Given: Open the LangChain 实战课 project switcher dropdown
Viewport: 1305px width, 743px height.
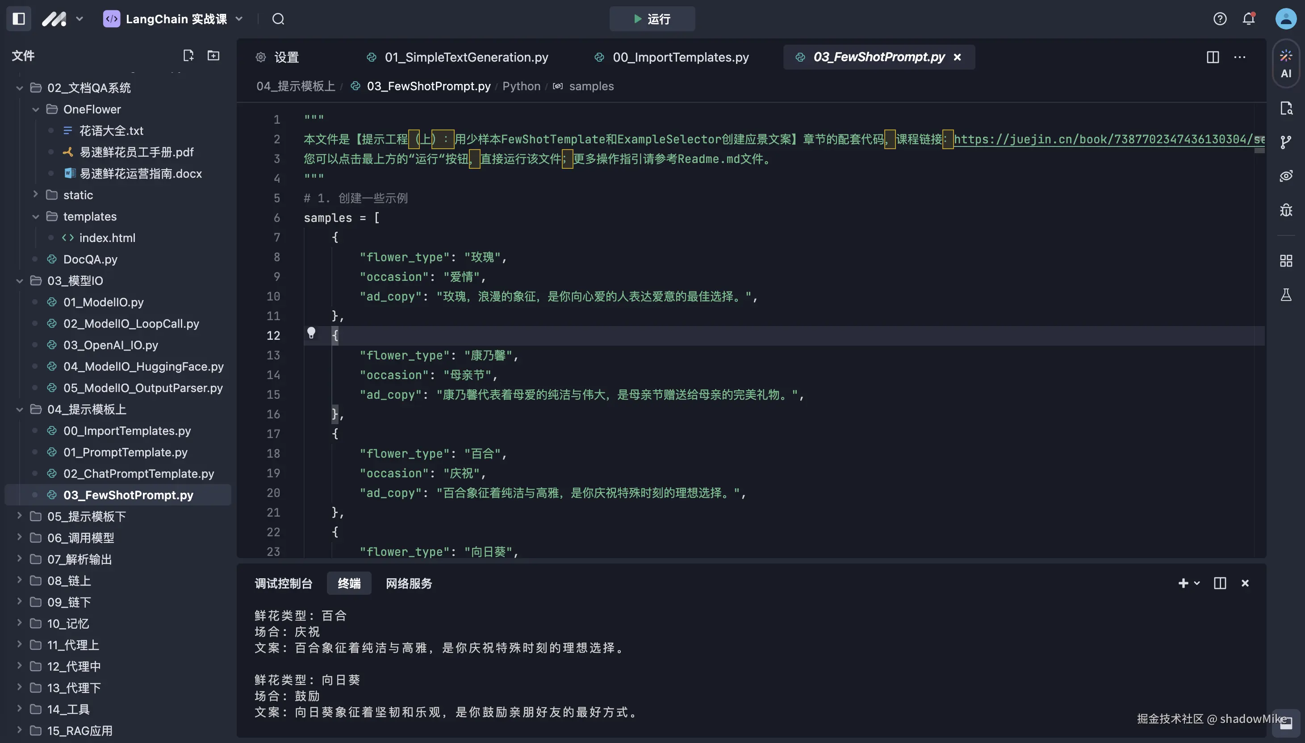Looking at the screenshot, I should 239,18.
